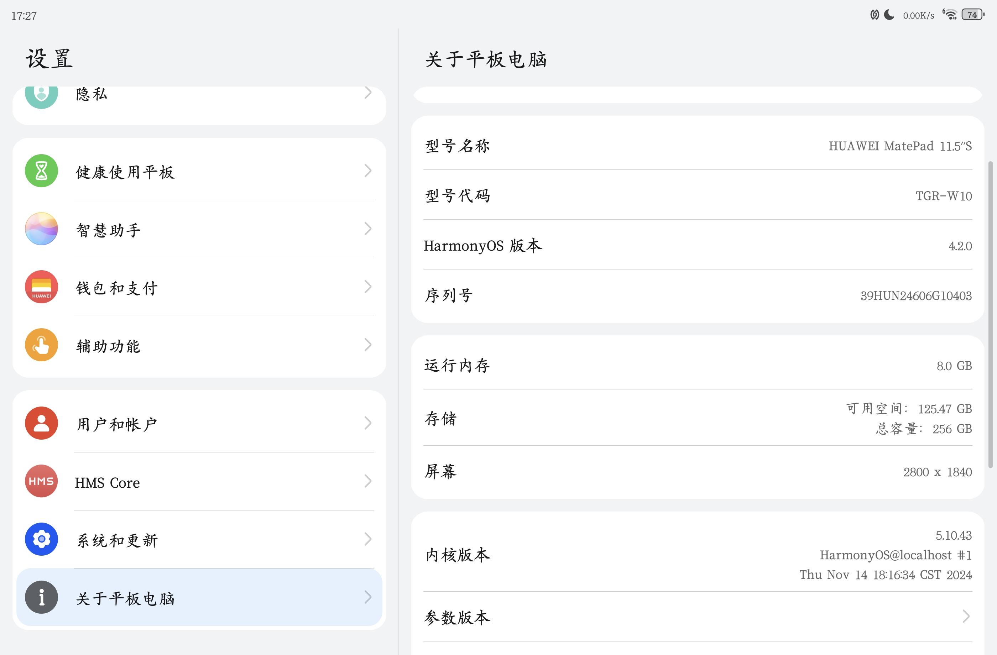Image resolution: width=997 pixels, height=655 pixels.
Task: Open the 用户和帐户 menu item
Action: point(116,424)
